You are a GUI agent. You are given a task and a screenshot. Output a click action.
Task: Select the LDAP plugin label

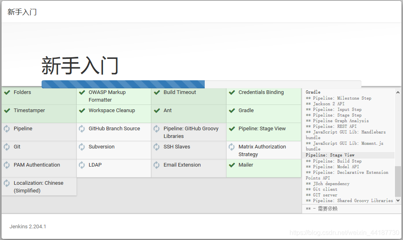click(95, 165)
